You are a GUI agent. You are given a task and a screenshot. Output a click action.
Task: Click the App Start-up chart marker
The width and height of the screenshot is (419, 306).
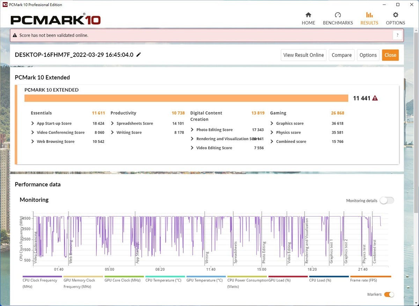(137, 253)
